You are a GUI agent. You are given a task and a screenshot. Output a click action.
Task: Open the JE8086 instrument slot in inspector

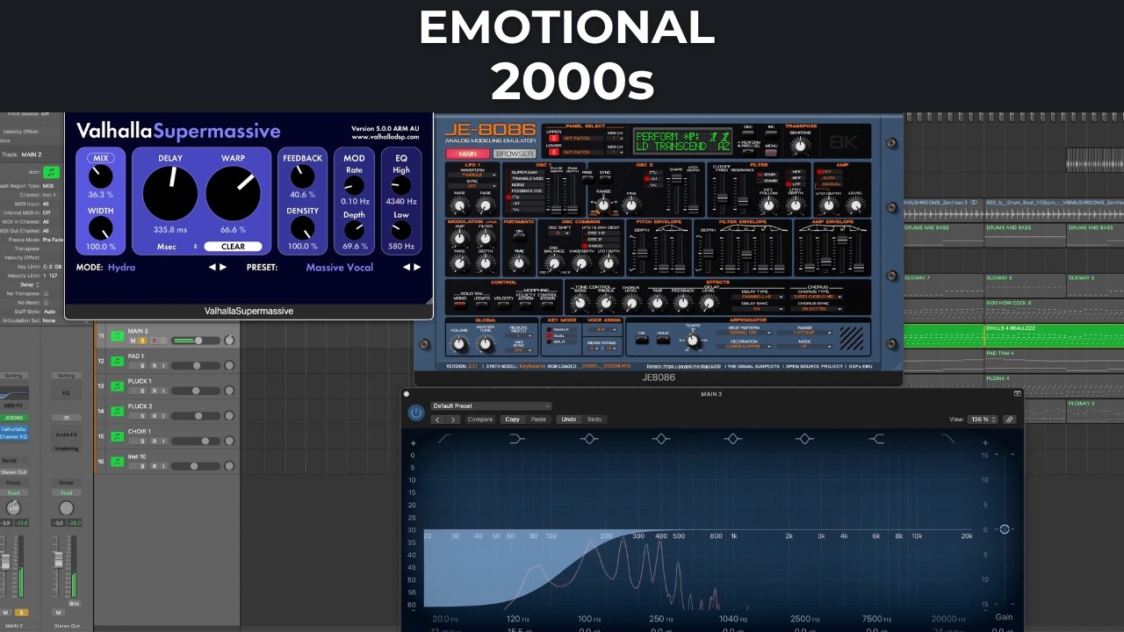(15, 418)
